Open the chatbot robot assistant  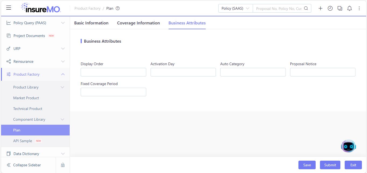coord(348,146)
